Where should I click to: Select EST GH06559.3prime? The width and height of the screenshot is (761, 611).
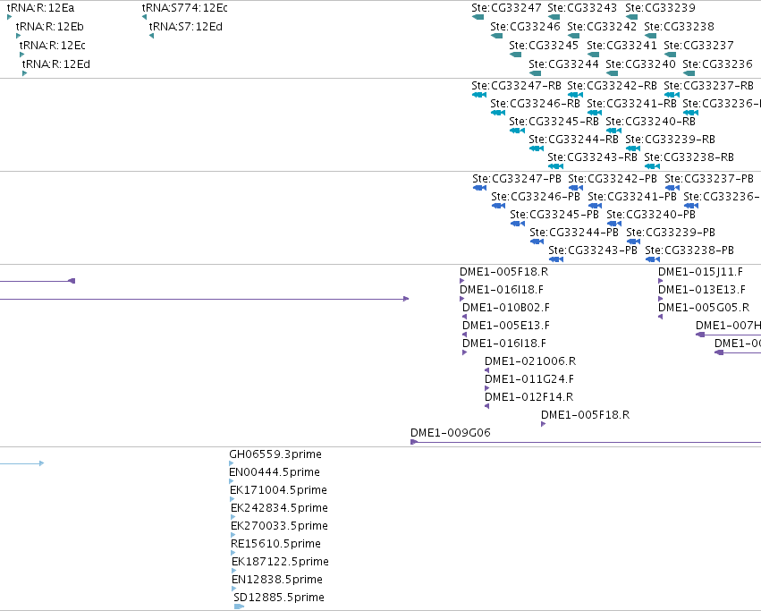(x=275, y=454)
